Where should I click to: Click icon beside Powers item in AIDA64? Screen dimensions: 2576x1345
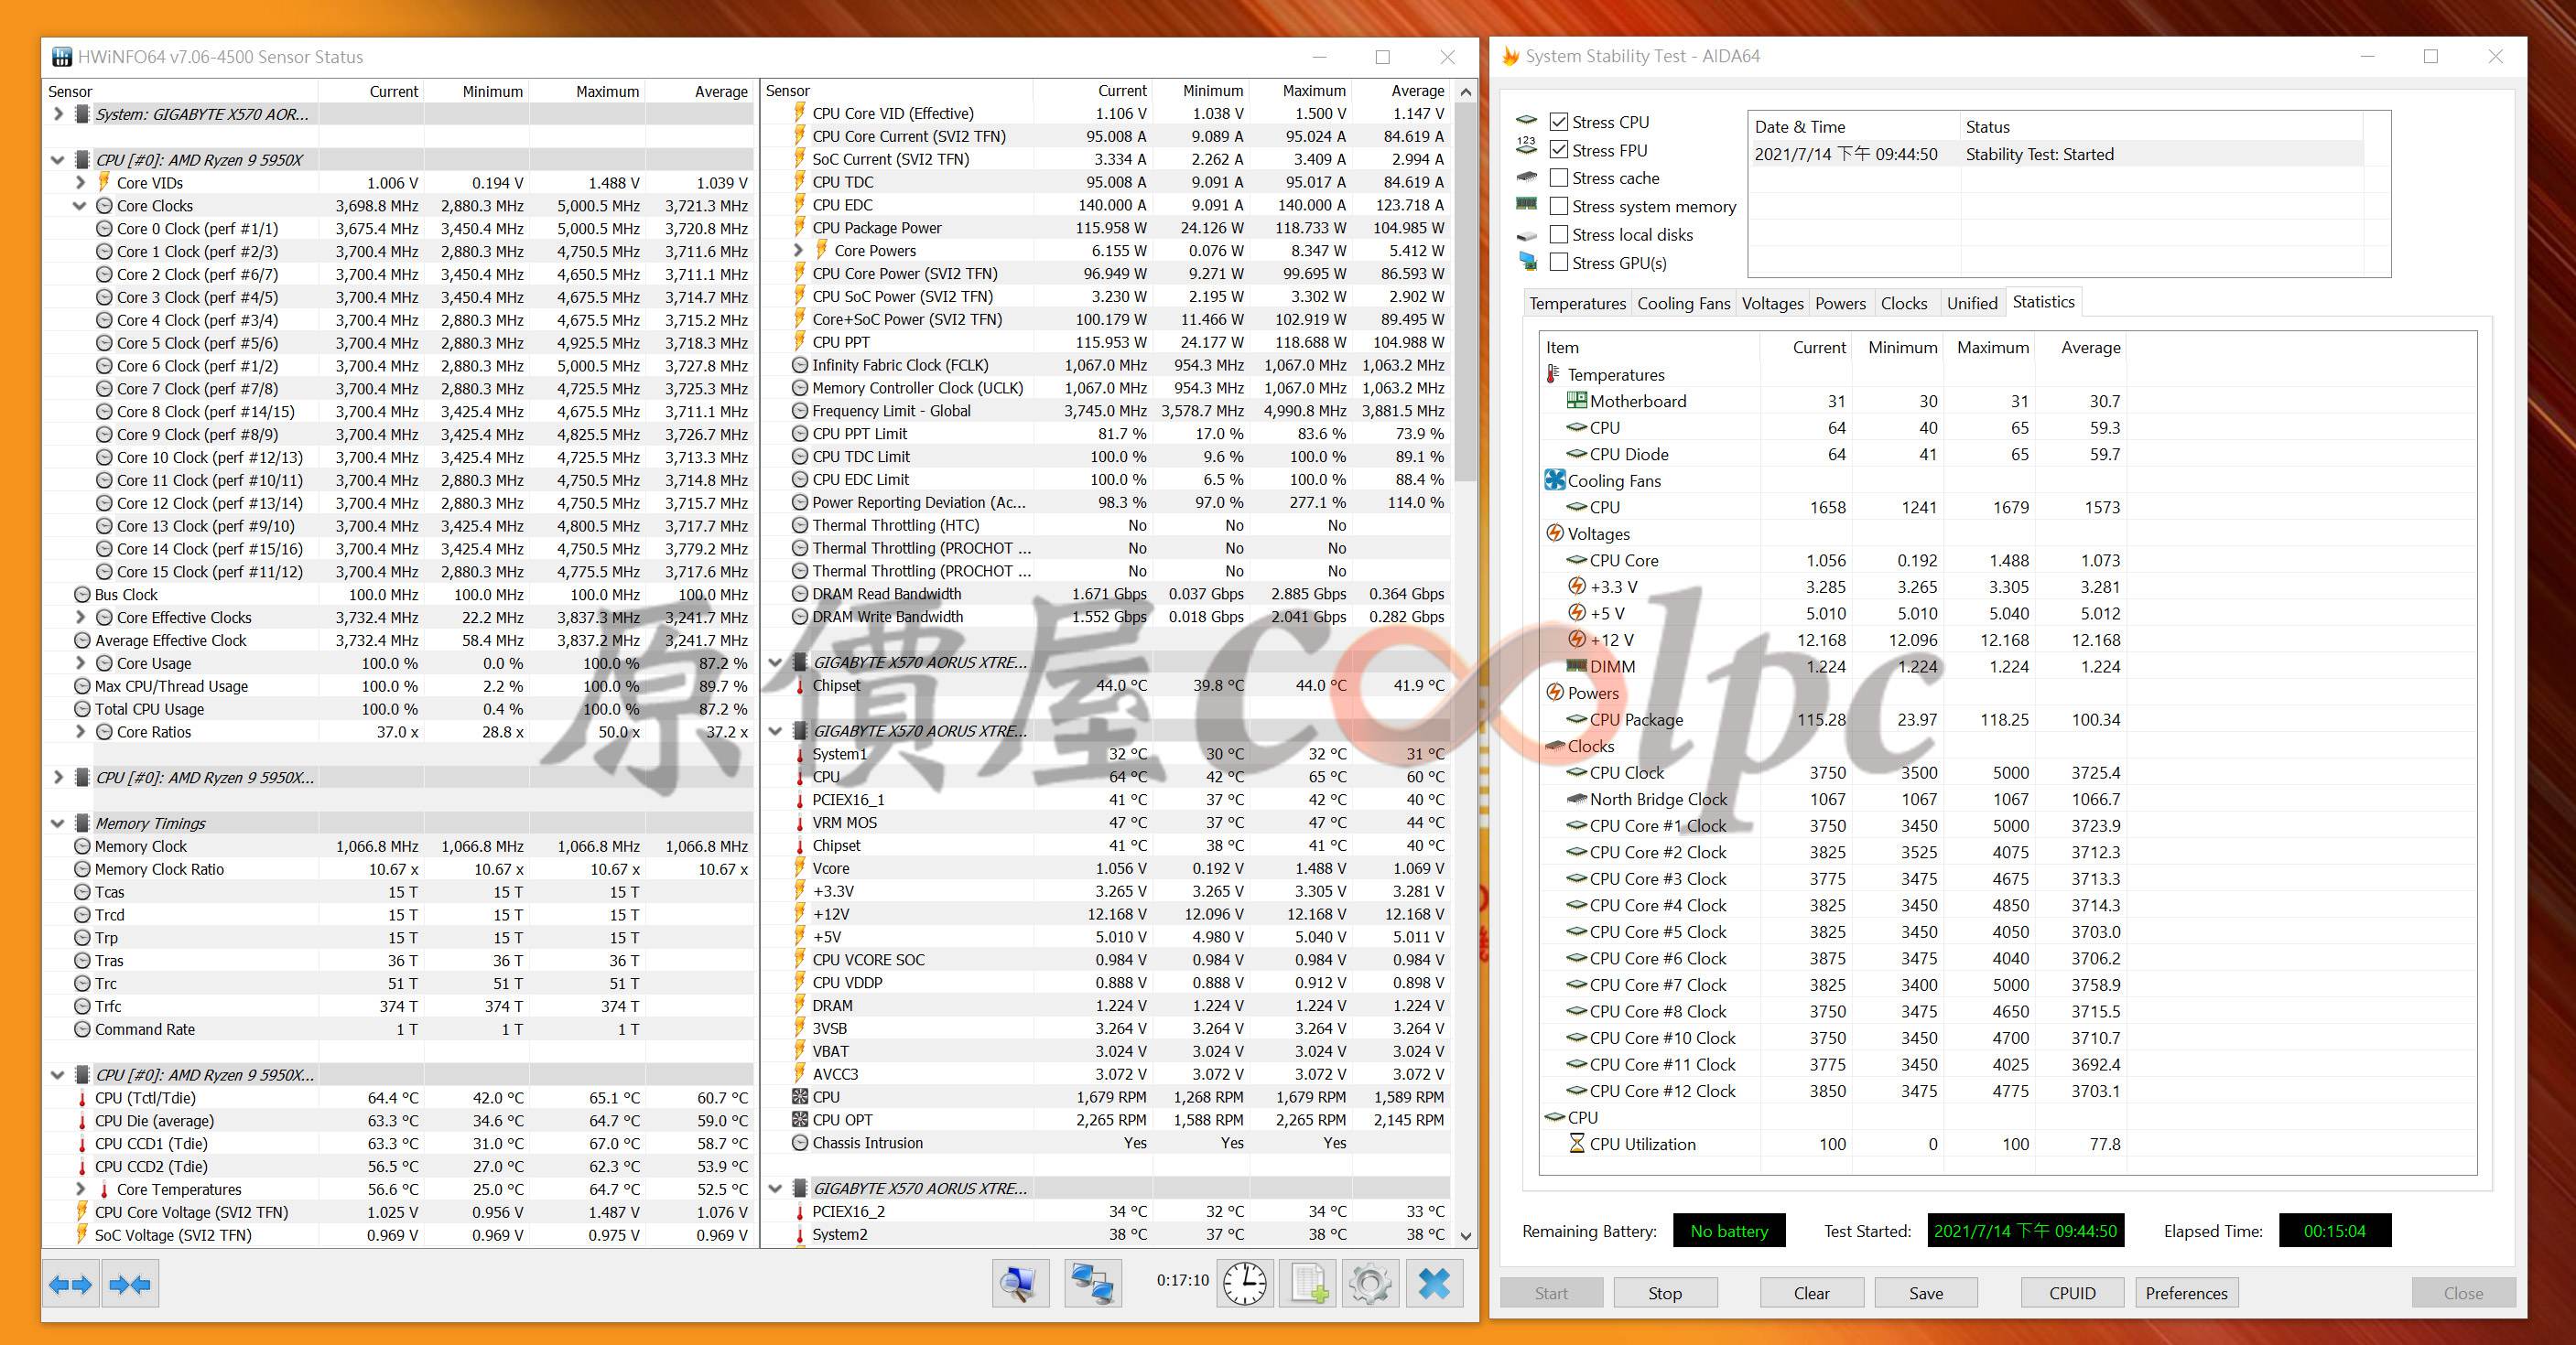1555,693
